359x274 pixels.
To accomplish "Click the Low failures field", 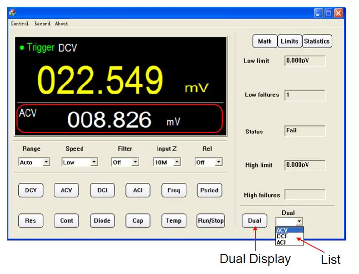I will coord(305,95).
